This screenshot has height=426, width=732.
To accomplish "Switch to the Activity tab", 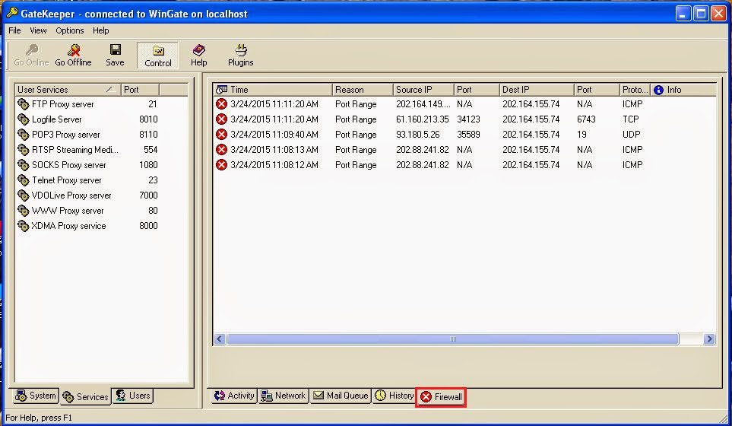I will [x=234, y=396].
